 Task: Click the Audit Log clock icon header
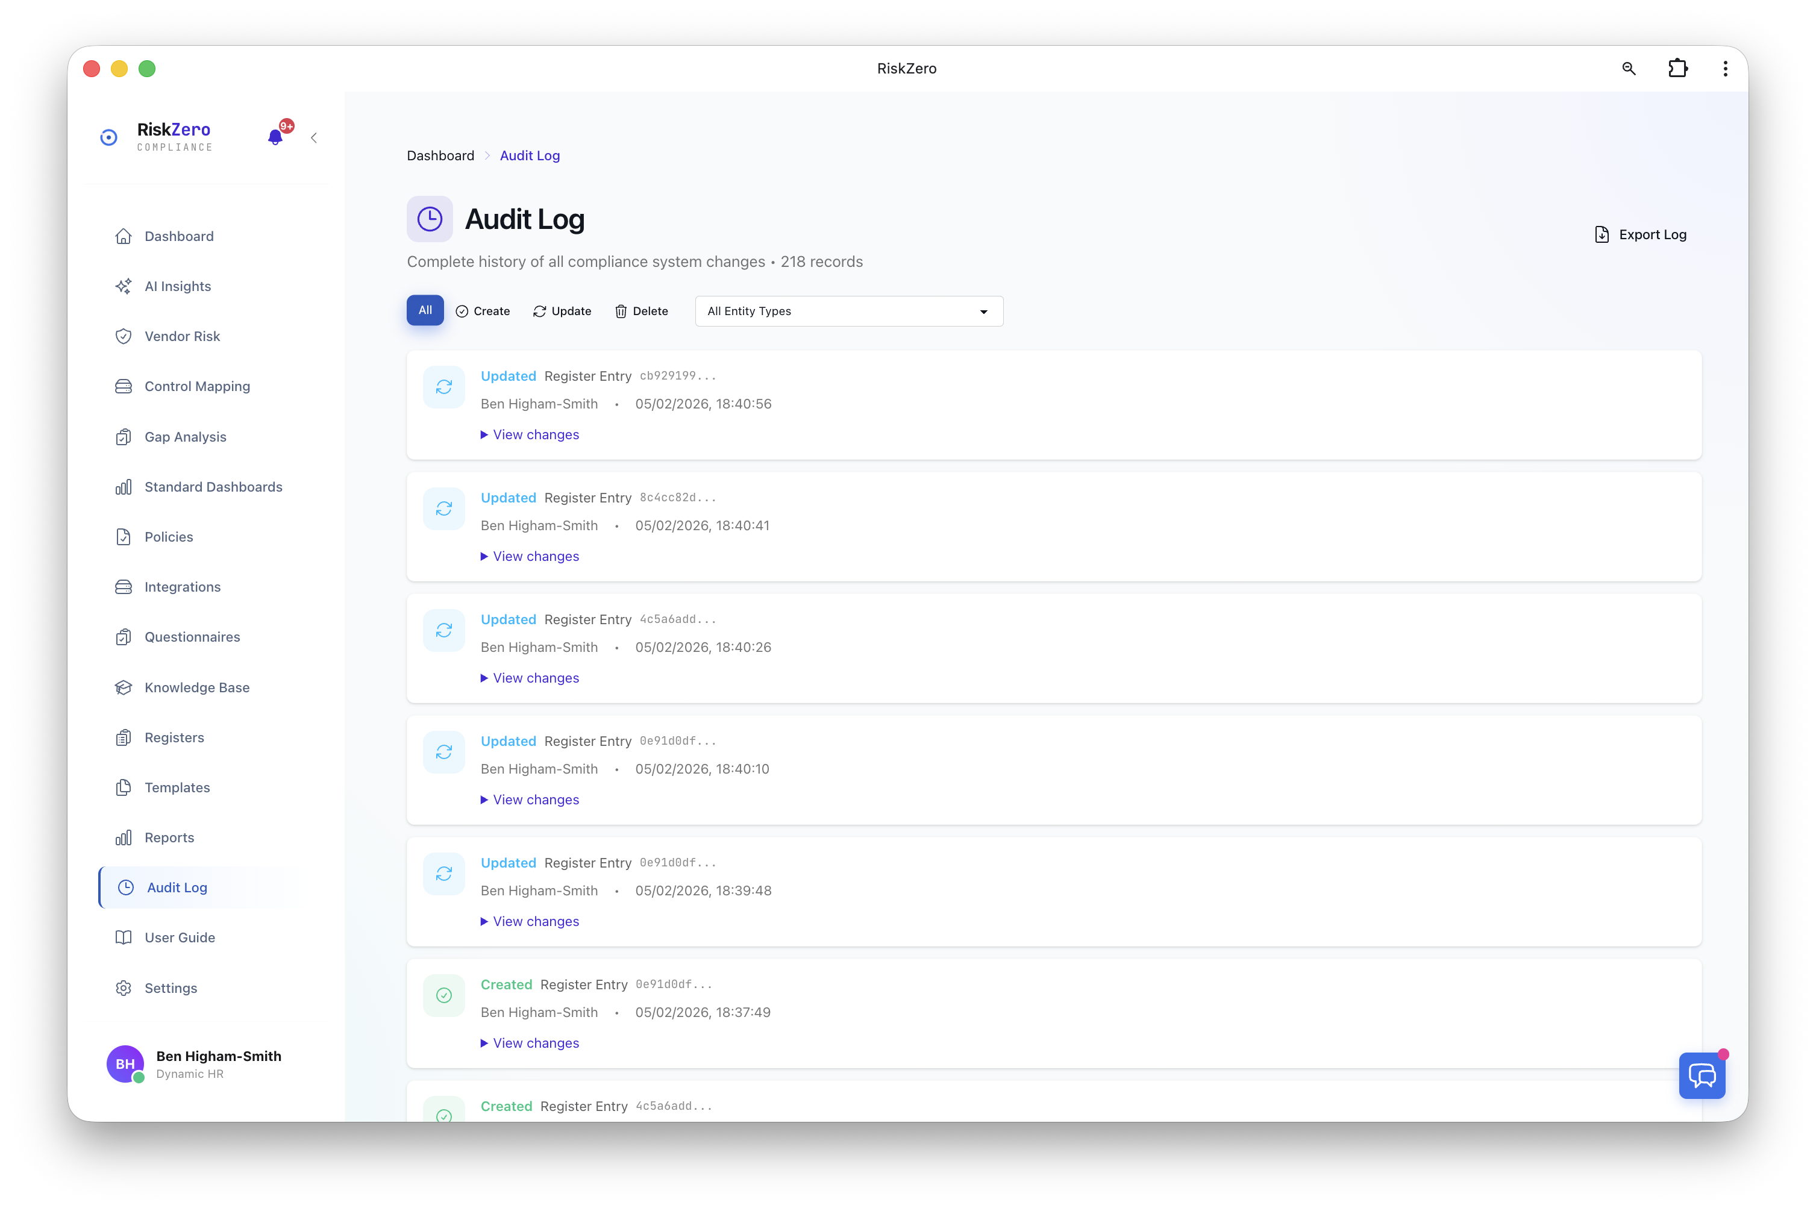(x=430, y=219)
